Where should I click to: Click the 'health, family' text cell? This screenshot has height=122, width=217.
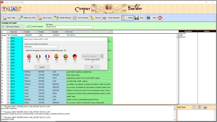point(90,96)
